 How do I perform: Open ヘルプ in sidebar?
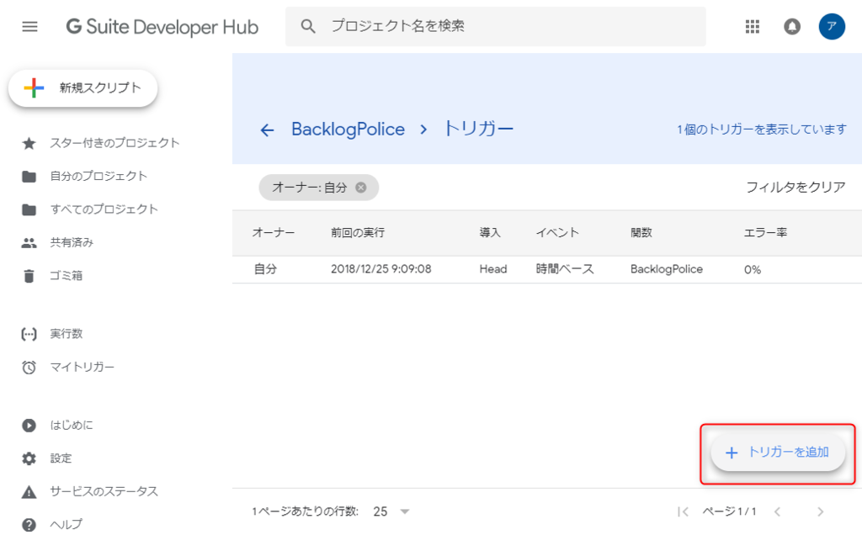point(66,525)
